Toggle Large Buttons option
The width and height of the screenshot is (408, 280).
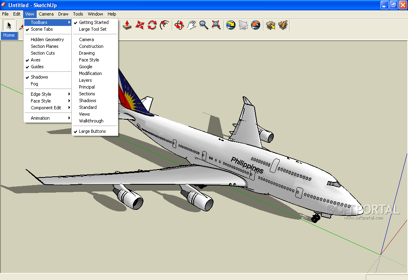click(95, 131)
